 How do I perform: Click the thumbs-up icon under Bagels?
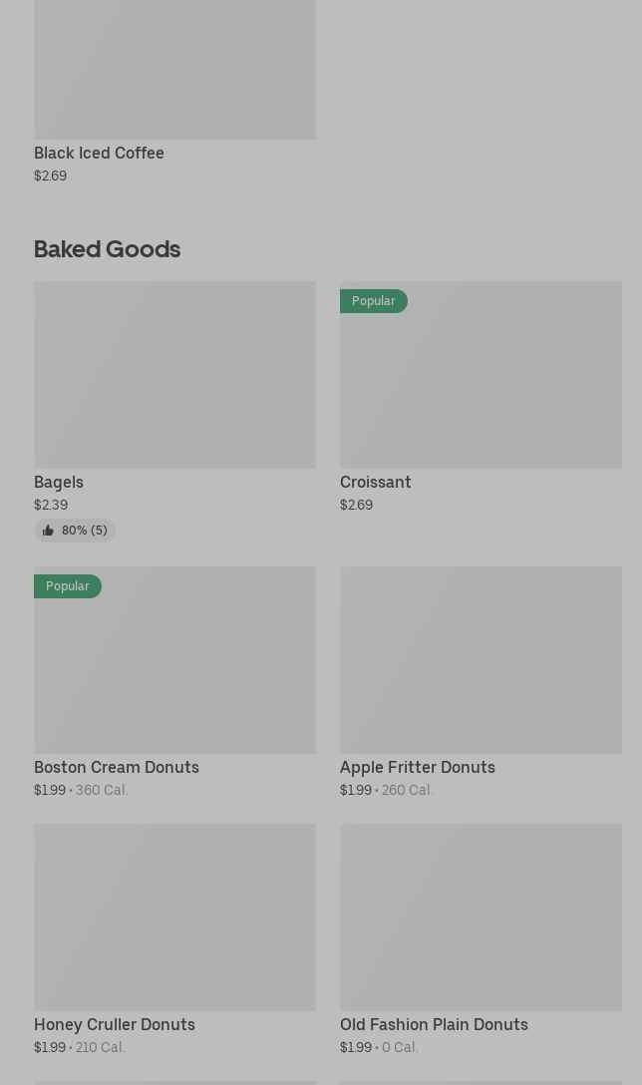[48, 531]
